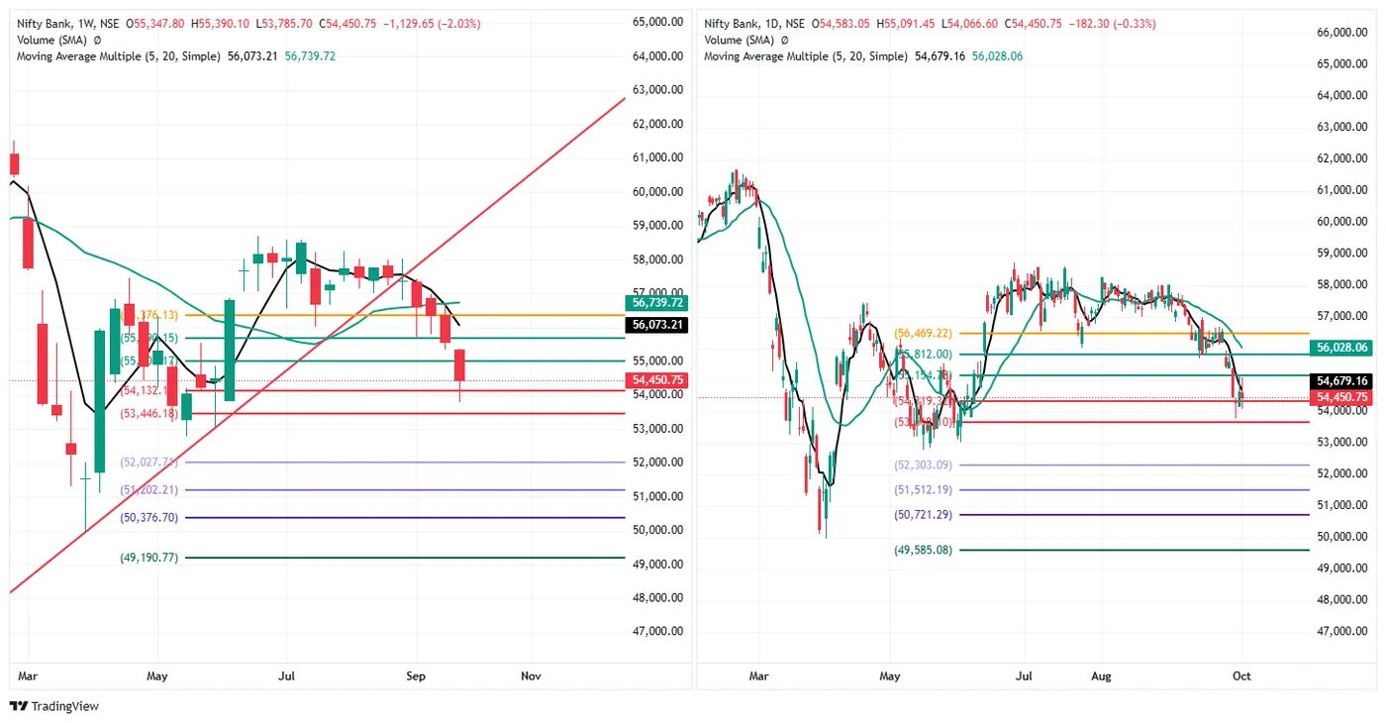The image size is (1386, 723).
Task: Click 'Sep' on the weekly time axis
Action: 417,676
